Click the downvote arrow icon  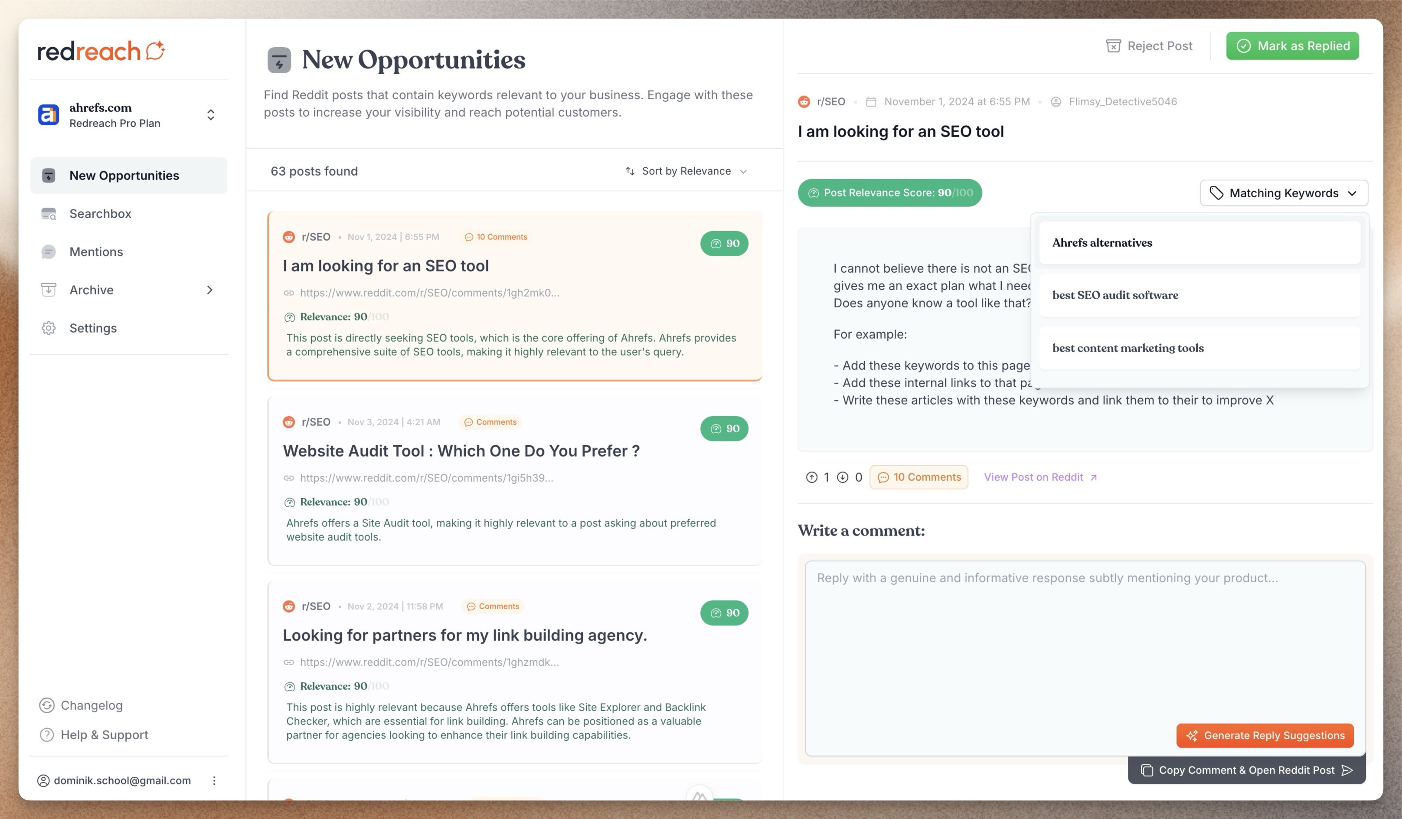pyautogui.click(x=843, y=477)
